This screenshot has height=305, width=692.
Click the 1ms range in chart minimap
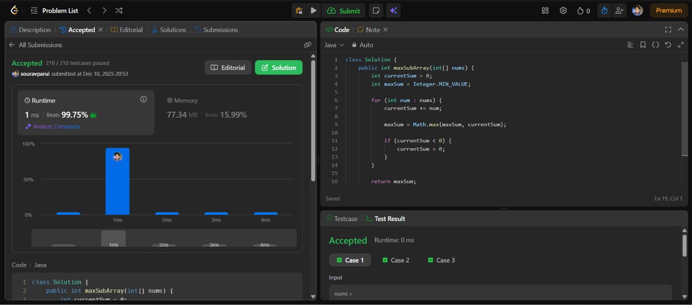click(x=113, y=239)
